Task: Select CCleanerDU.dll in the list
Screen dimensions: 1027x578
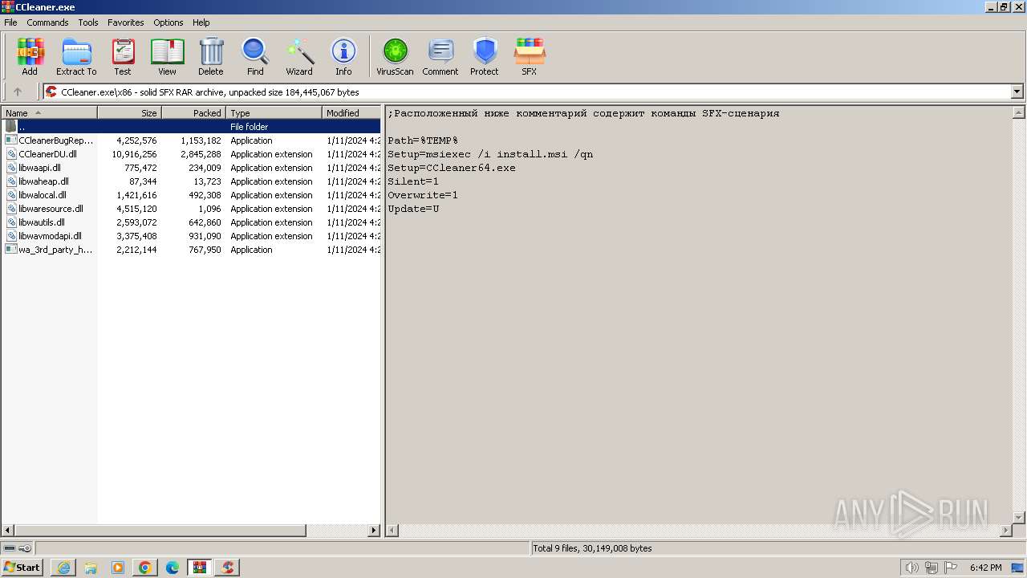Action: pos(191,154)
